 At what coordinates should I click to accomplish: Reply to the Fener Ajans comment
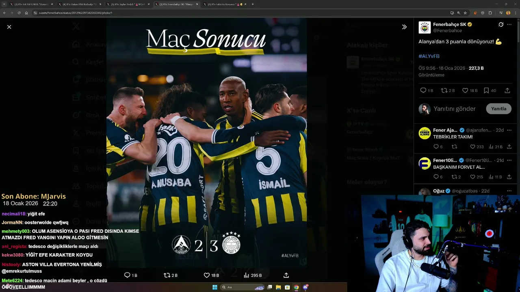tap(438, 147)
